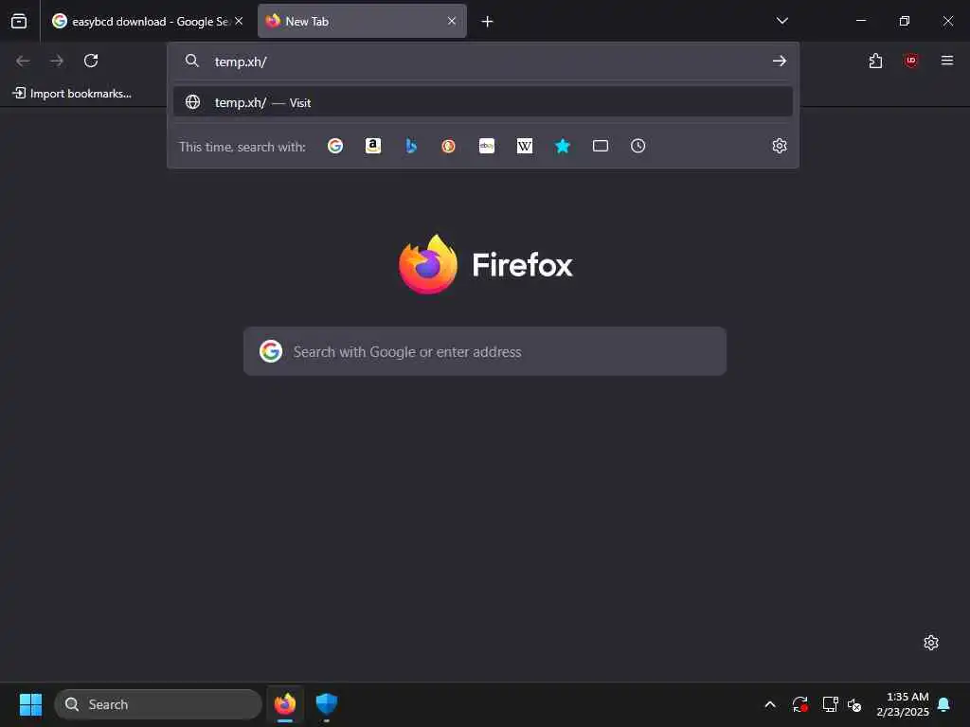The width and height of the screenshot is (970, 727).
Task: Open the Extensions puzzle icon
Action: point(875,61)
